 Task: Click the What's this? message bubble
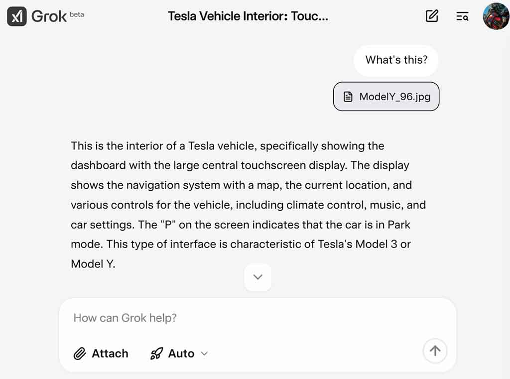(396, 60)
